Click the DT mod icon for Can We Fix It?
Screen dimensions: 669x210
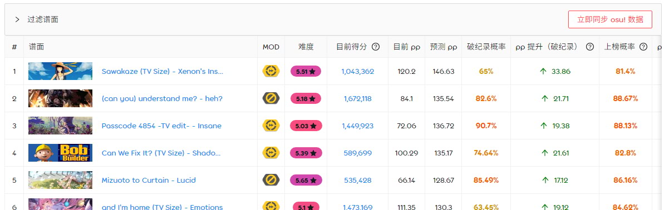pyautogui.click(x=271, y=153)
